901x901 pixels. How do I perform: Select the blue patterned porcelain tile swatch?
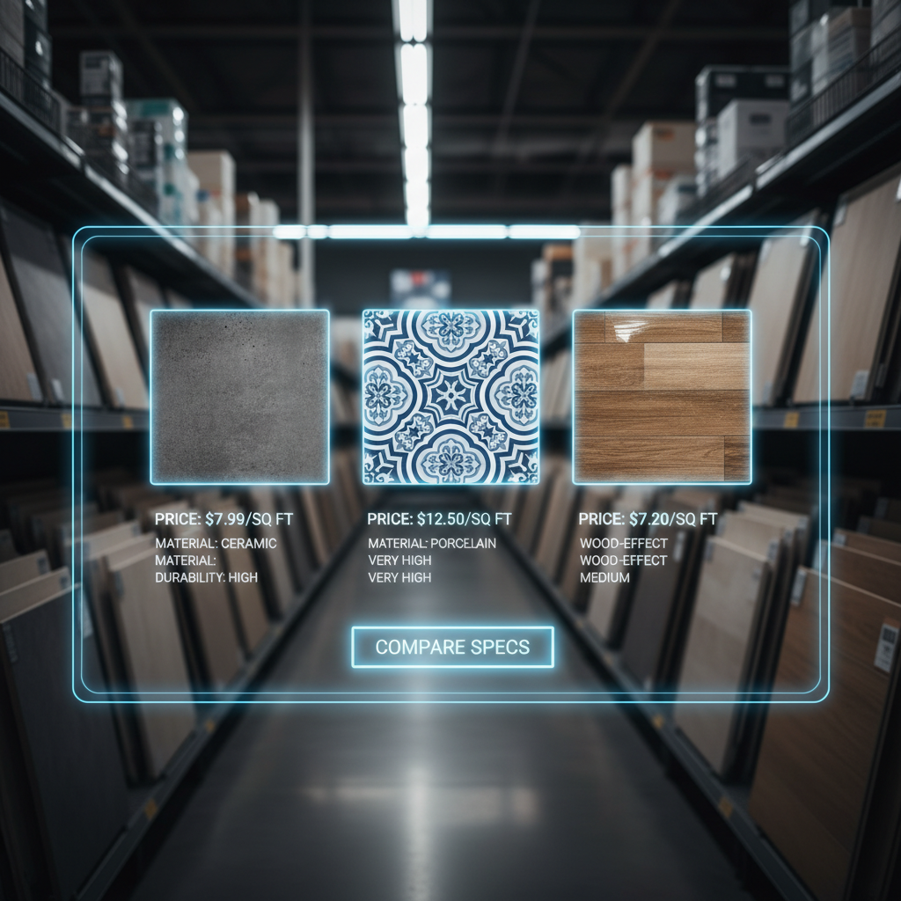450,396
